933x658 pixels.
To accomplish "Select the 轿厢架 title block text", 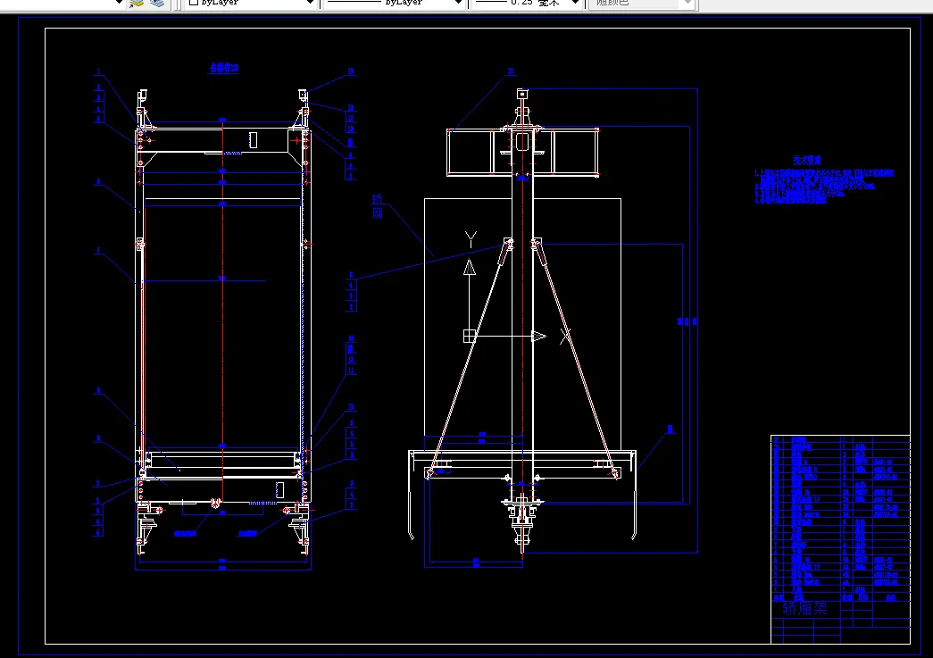I will coord(804,609).
